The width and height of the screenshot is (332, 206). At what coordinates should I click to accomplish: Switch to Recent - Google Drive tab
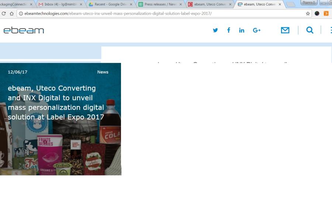(x=110, y=4)
